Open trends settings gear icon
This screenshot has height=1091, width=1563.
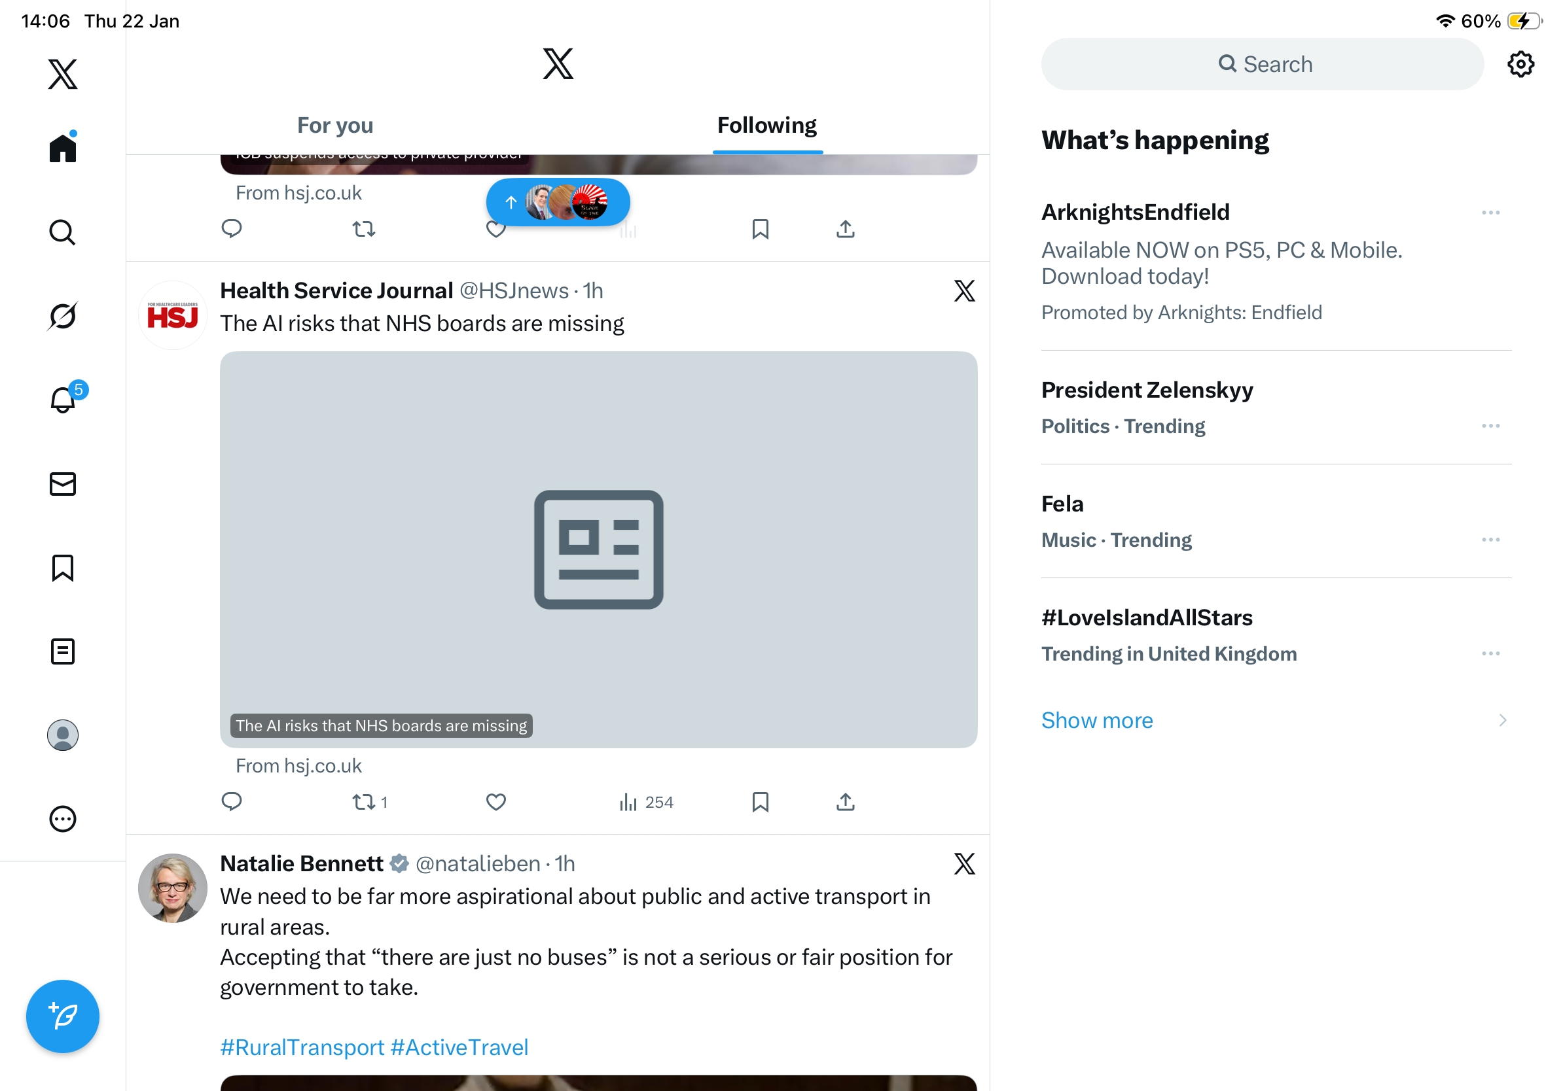1520,65
